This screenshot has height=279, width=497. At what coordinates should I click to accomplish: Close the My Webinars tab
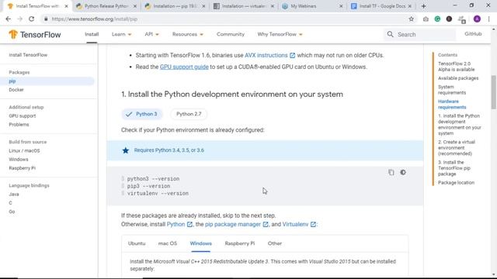tap(341, 6)
